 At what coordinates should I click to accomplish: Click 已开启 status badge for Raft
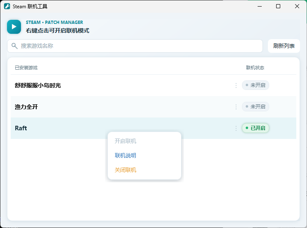tap(255, 128)
